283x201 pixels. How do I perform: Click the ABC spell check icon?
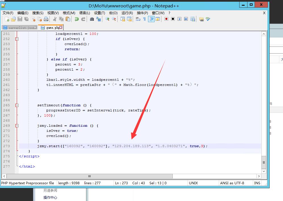point(208,19)
